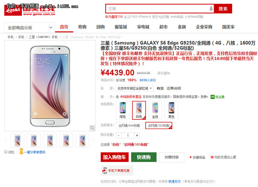Open the 家电城 navigation tab
Viewport: 258px width, 187px height.
click(143, 27)
